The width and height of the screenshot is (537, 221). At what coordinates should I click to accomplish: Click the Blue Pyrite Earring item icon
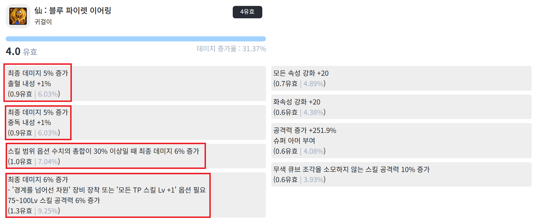18,16
